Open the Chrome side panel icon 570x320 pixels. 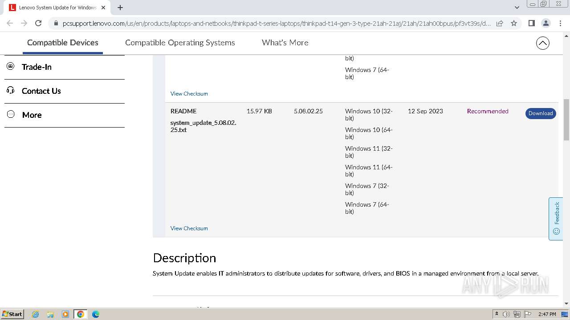[531, 23]
